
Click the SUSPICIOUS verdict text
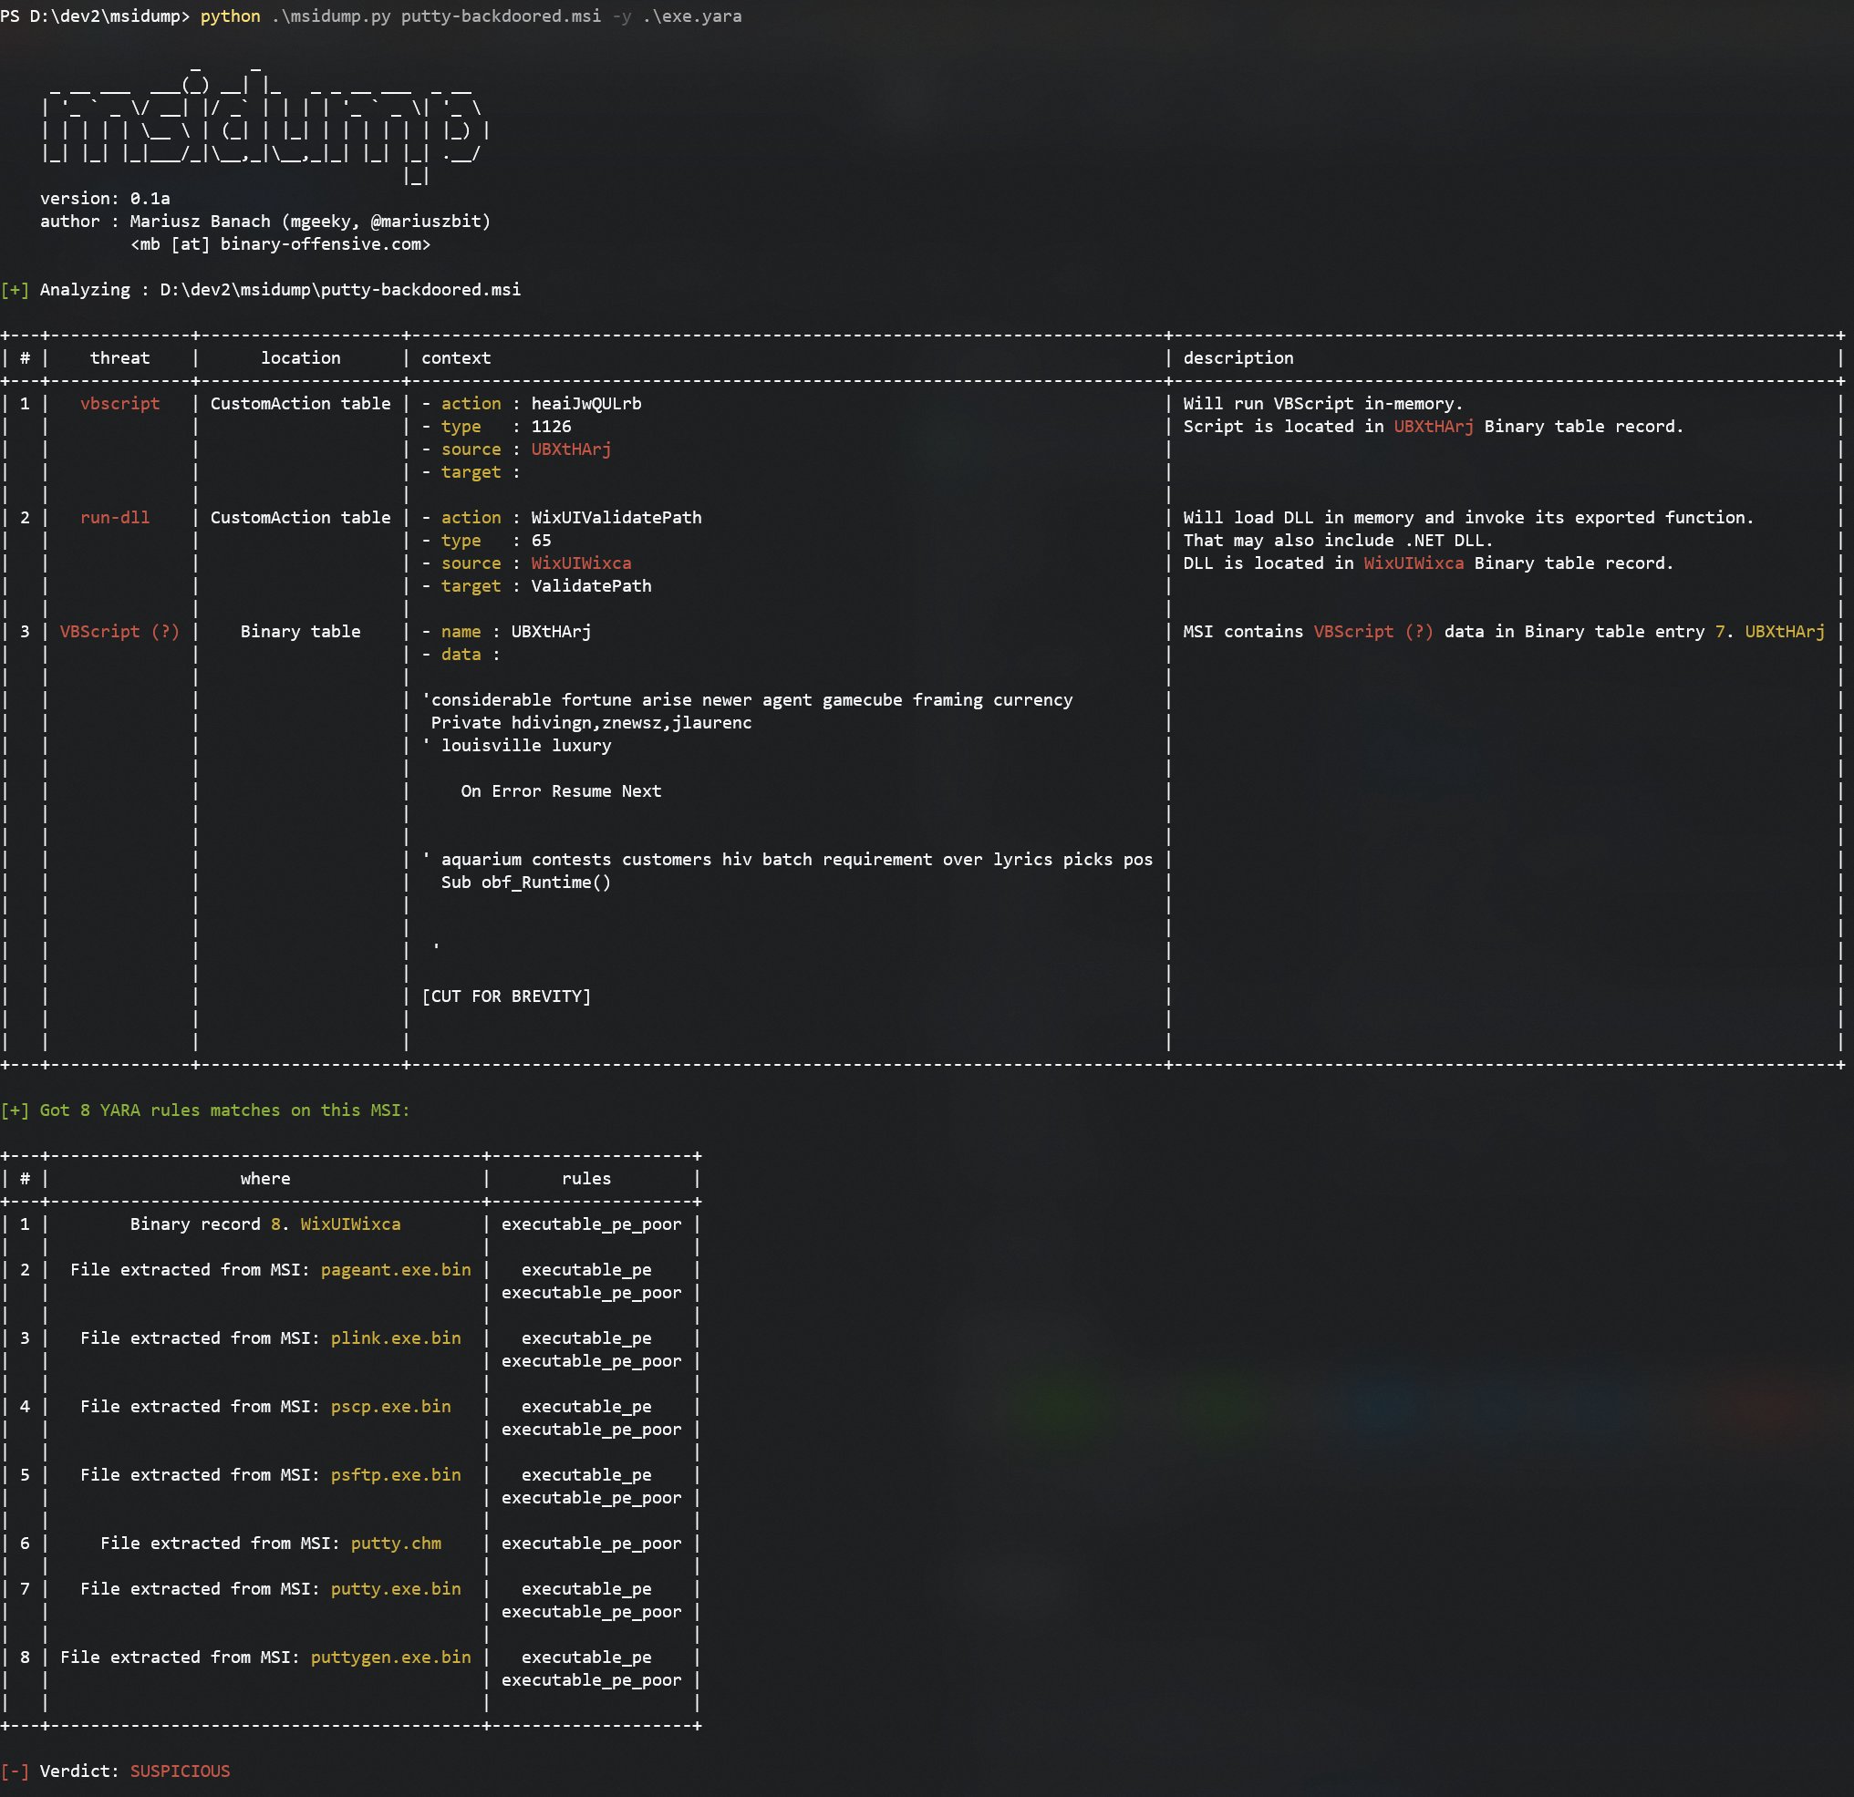180,1771
